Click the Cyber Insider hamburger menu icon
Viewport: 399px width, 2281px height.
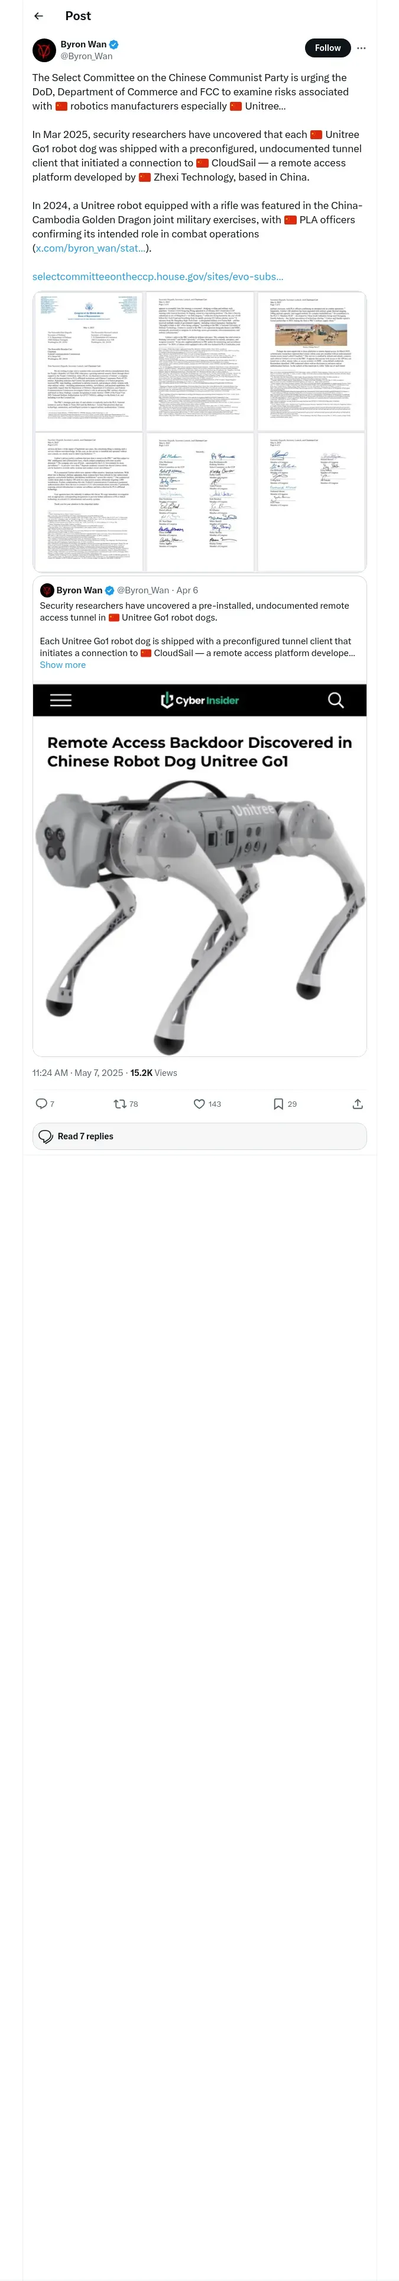click(x=61, y=701)
